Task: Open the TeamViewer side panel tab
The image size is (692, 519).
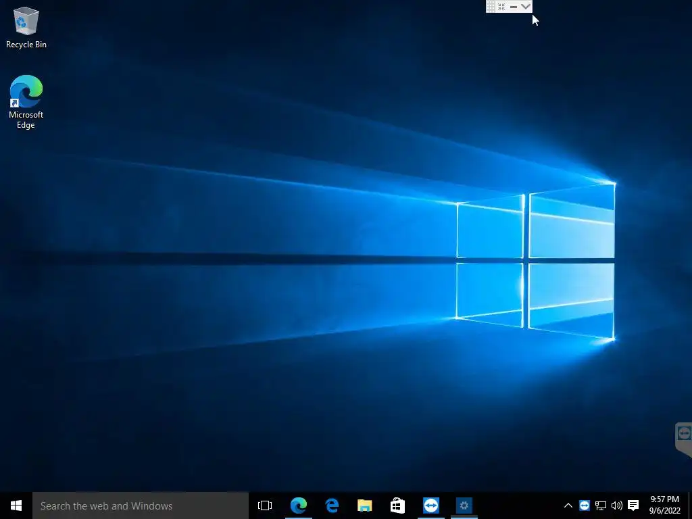Action: point(684,439)
